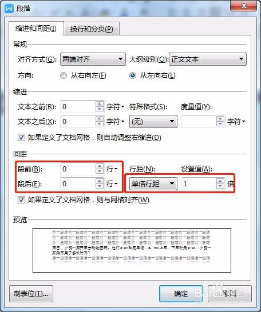
Task: Toggle 则自动调整右缩进(D) checkbox
Action: pyautogui.click(x=21, y=138)
